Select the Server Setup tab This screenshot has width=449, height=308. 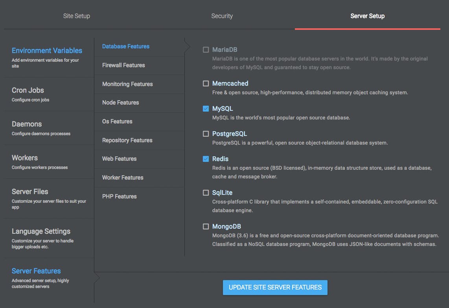point(368,16)
